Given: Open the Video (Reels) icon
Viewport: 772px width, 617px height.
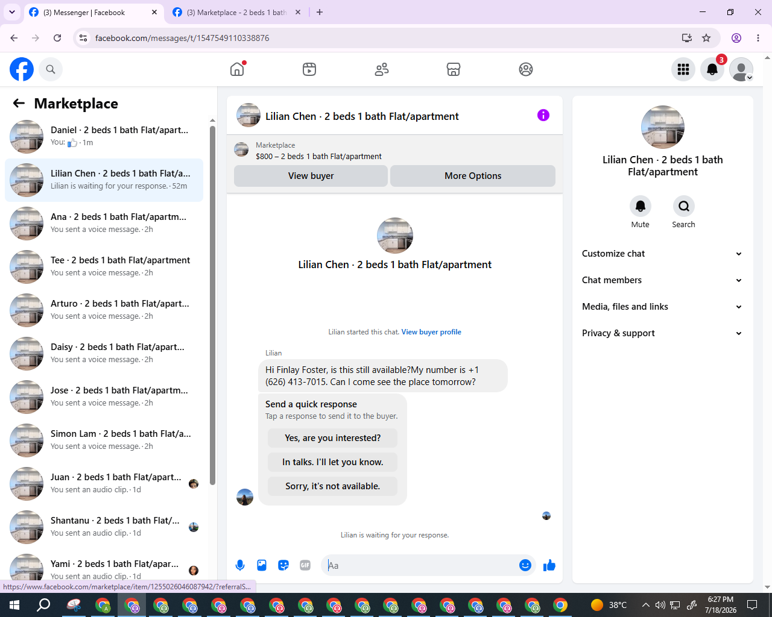Looking at the screenshot, I should coord(309,69).
